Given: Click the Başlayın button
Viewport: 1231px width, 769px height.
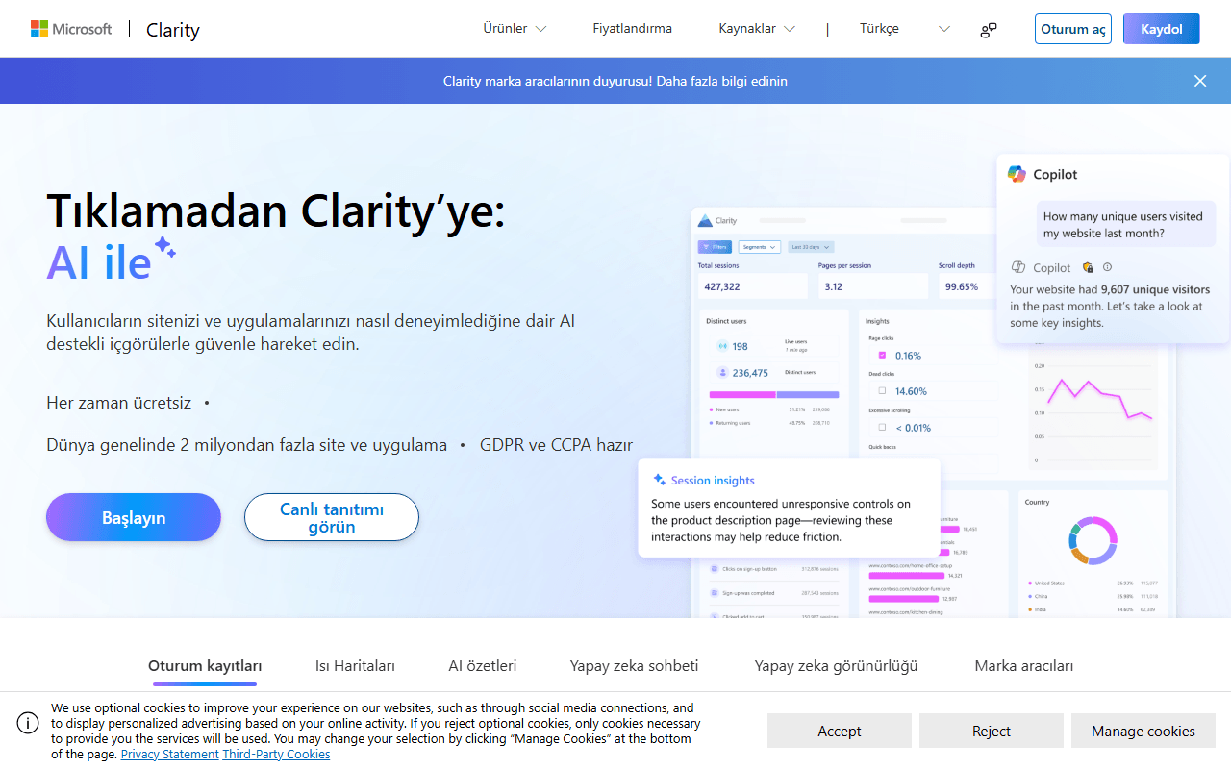Looking at the screenshot, I should (x=134, y=517).
